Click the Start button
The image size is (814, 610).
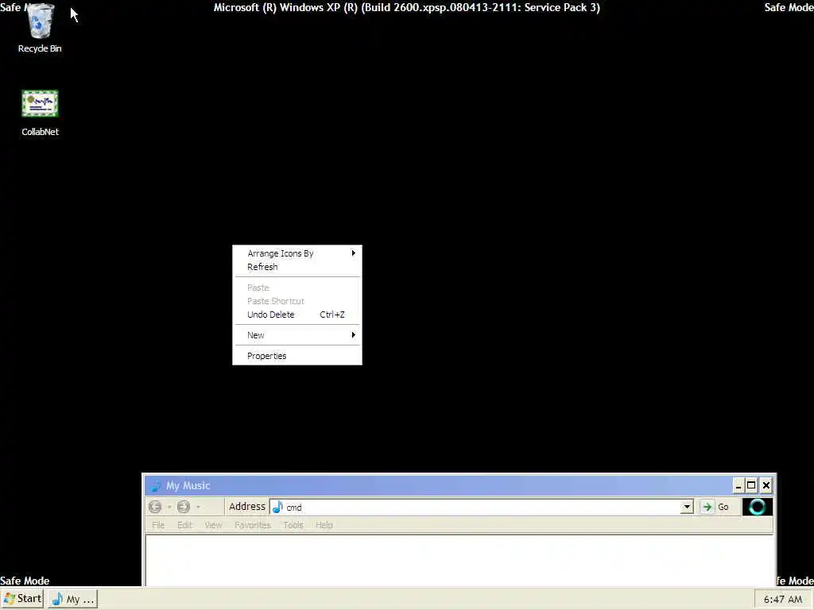(22, 599)
